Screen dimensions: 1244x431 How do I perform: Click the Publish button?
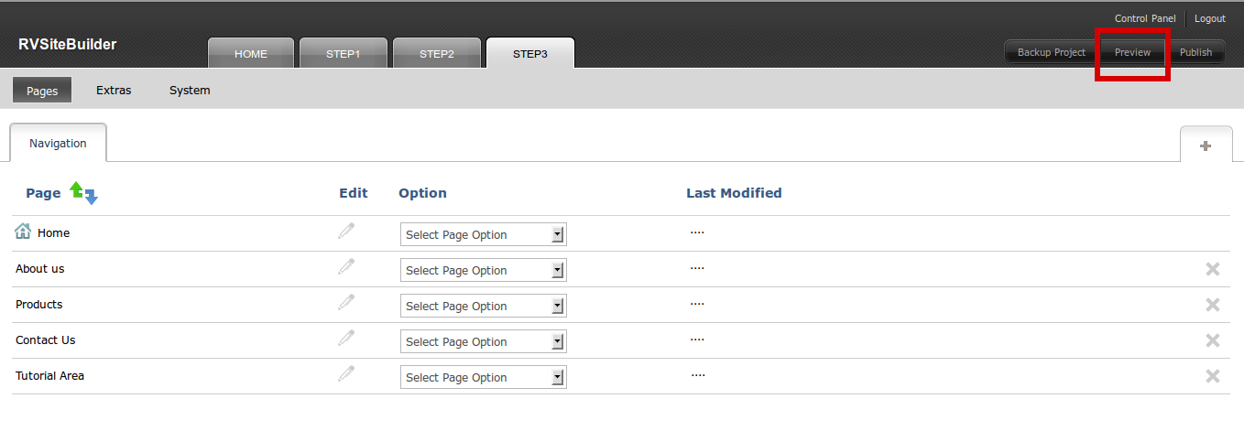coord(1195,53)
